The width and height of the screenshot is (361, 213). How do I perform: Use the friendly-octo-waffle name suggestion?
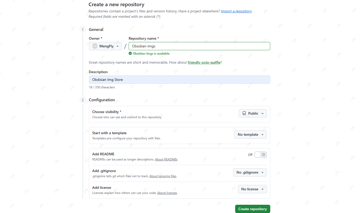click(204, 62)
